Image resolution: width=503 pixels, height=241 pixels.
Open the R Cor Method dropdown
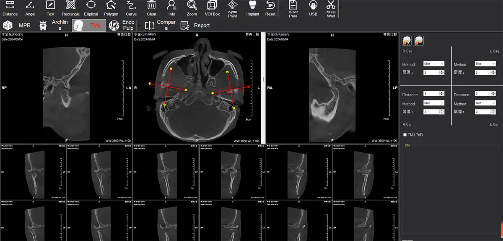click(x=434, y=103)
